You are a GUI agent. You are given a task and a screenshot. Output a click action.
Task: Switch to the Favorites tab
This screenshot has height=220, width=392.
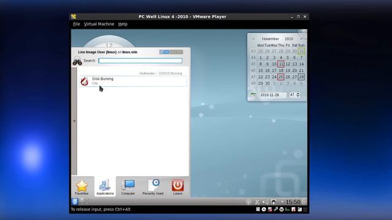[x=81, y=187]
